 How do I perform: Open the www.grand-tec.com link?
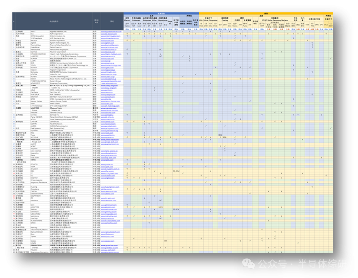[109, 245]
